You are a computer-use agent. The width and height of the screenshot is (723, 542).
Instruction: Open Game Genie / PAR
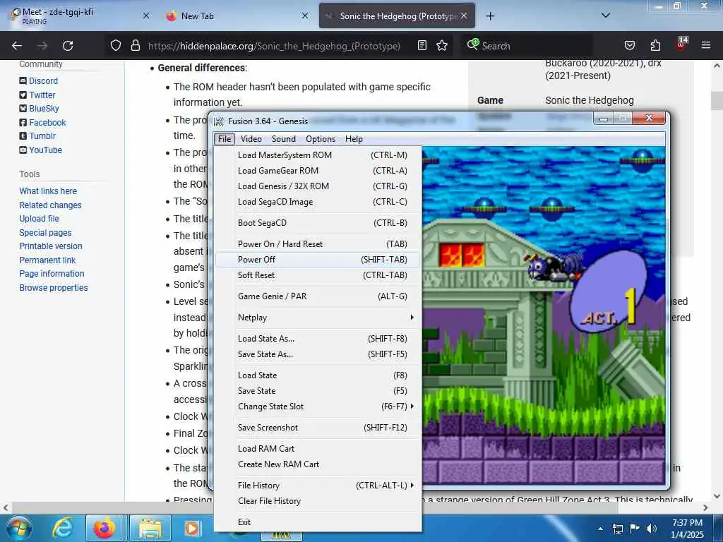point(318,296)
